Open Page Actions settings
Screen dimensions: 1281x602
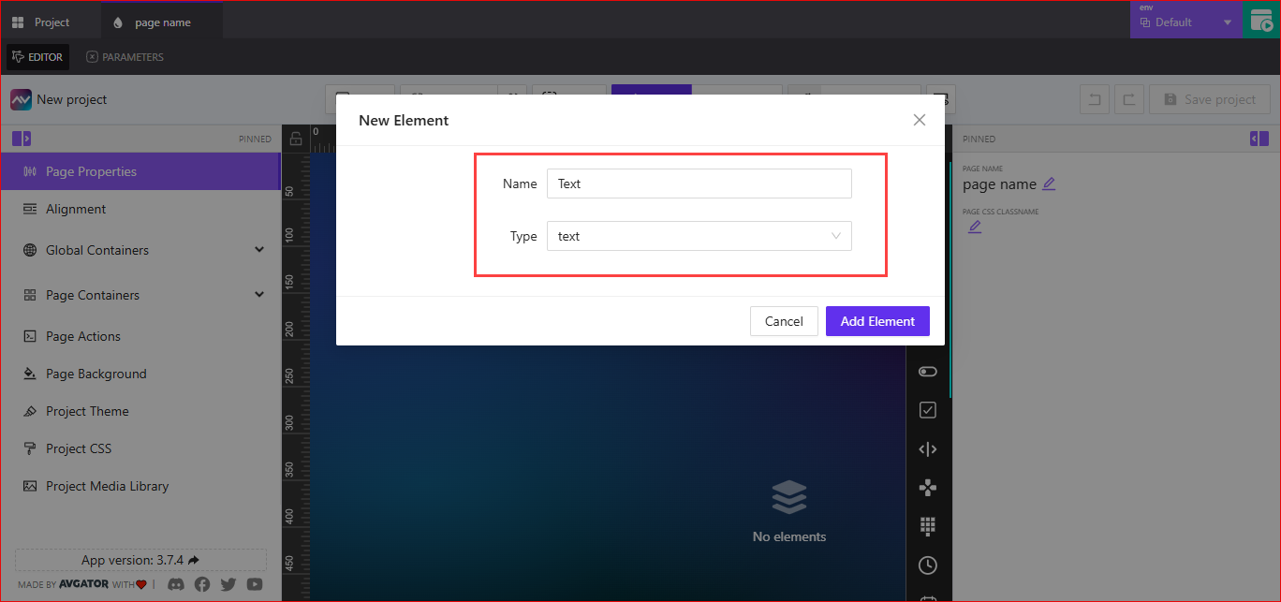81,336
